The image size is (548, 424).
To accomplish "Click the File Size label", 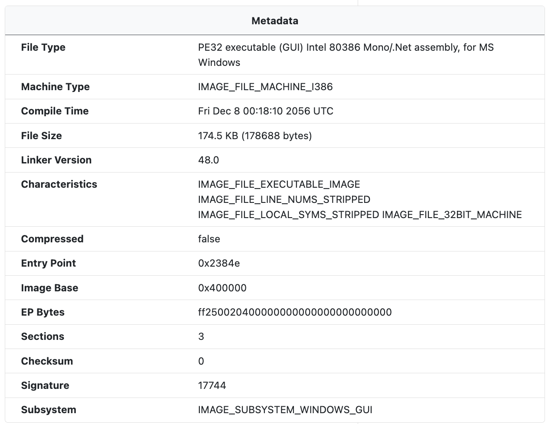I will 42,136.
